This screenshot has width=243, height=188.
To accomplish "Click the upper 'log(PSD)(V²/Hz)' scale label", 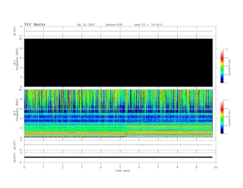I will pyautogui.click(x=230, y=67).
